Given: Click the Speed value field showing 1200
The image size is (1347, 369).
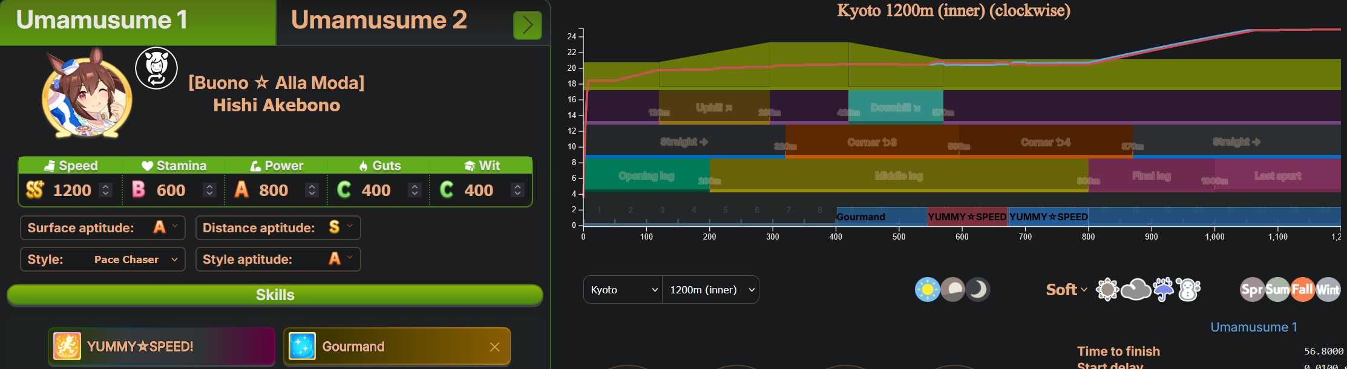Looking at the screenshot, I should pyautogui.click(x=72, y=191).
